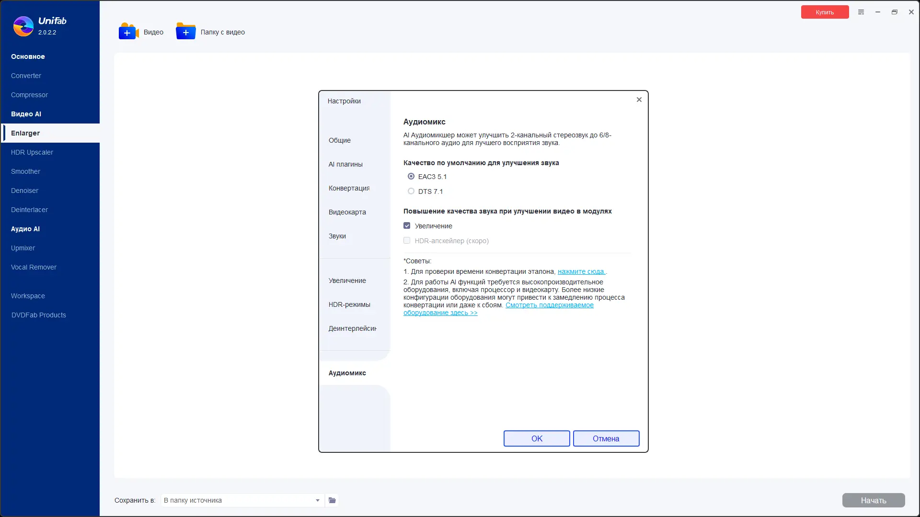Click the restore window icon
The height and width of the screenshot is (517, 920).
pos(894,12)
